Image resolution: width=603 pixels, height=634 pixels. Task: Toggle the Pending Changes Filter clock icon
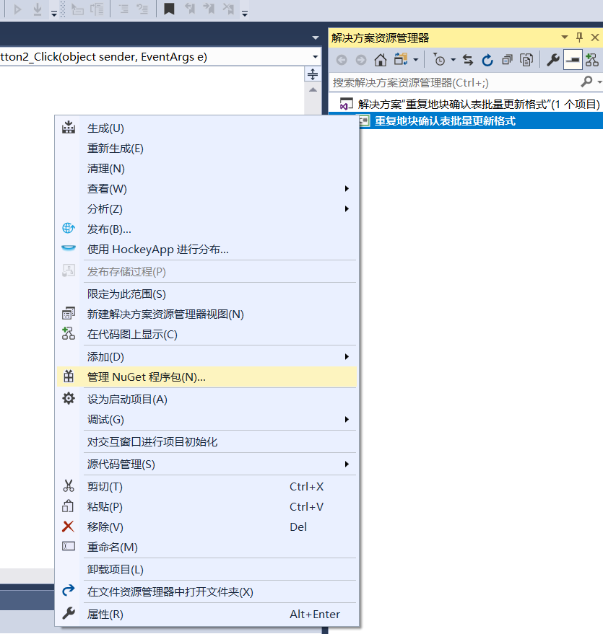pyautogui.click(x=439, y=59)
